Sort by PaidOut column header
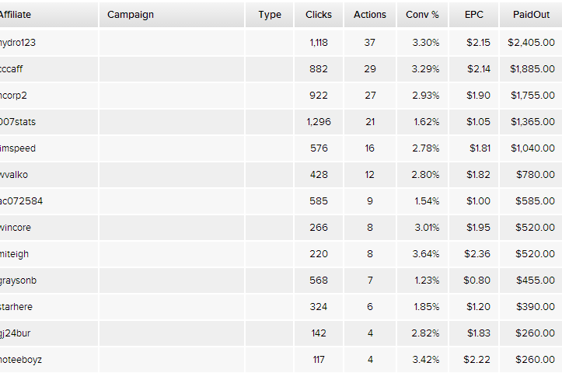The width and height of the screenshot is (562, 373). [531, 15]
